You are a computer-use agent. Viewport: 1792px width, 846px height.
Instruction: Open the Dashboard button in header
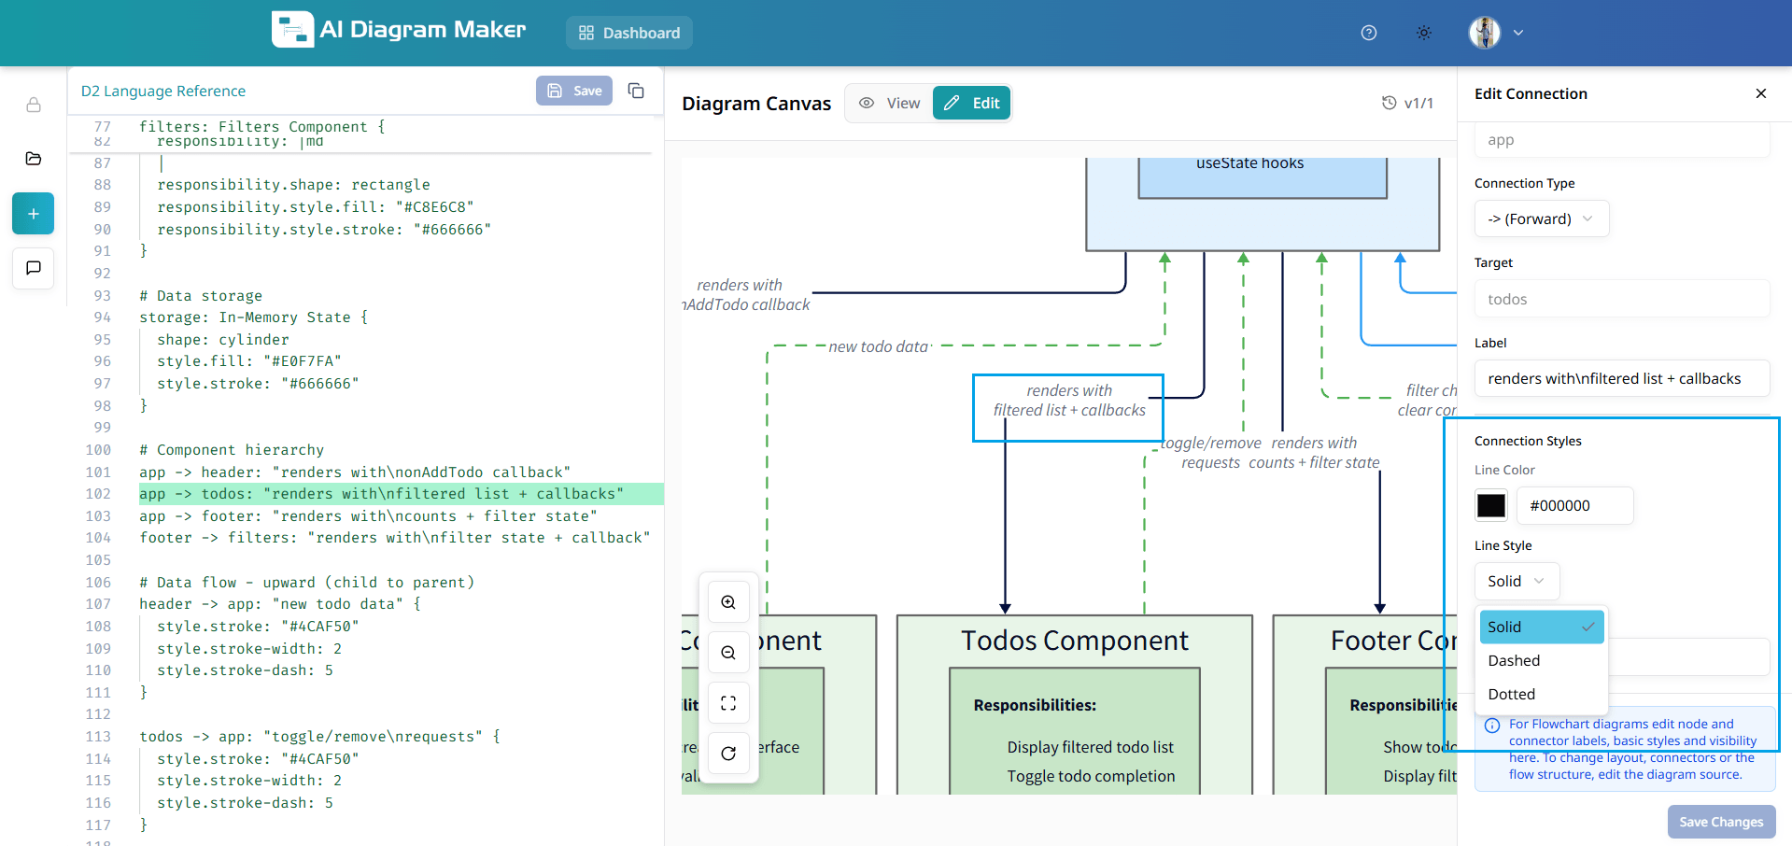coord(629,33)
